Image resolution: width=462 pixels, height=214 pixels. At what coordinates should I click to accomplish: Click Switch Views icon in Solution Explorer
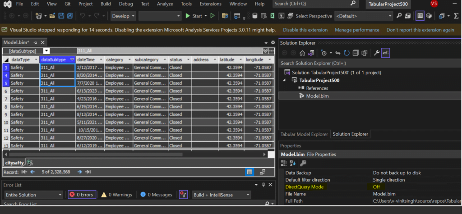coord(311,53)
